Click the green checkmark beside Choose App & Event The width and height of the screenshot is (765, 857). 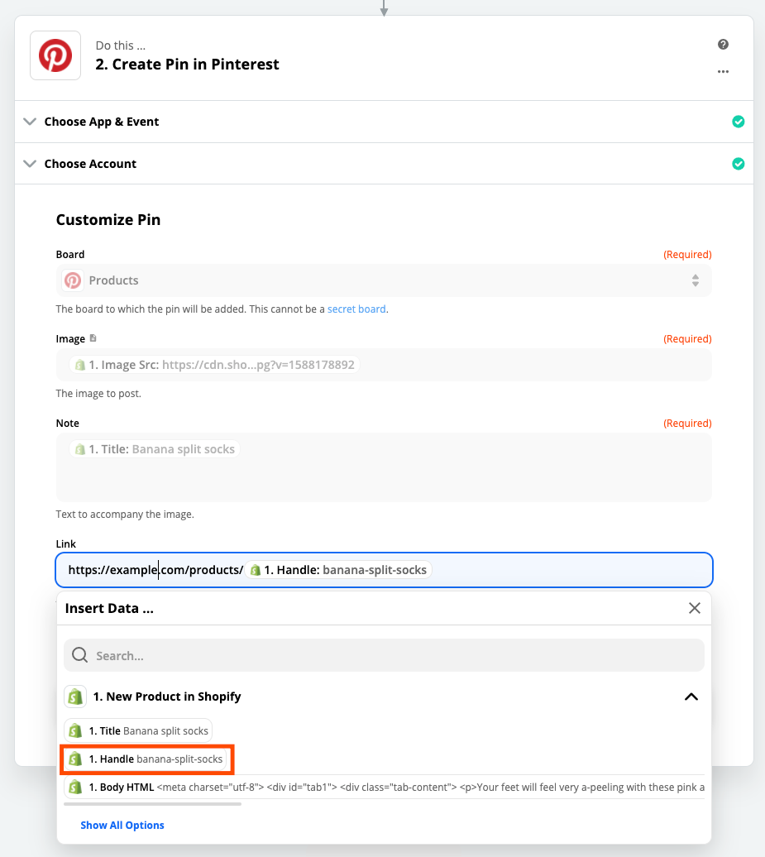[739, 122]
